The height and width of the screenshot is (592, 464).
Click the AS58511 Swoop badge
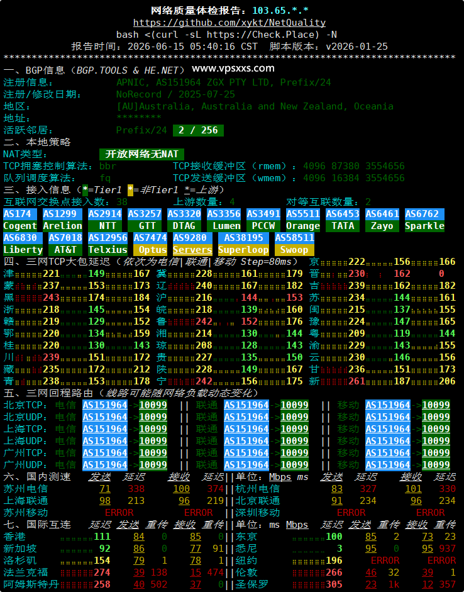[295, 243]
